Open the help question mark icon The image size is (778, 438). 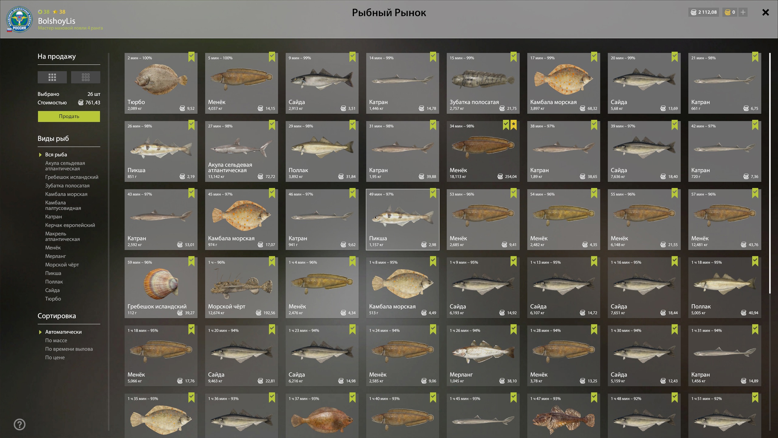20,424
